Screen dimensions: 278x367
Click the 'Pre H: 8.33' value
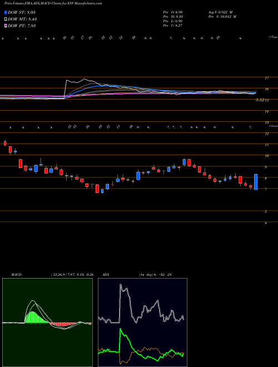[x=173, y=17]
